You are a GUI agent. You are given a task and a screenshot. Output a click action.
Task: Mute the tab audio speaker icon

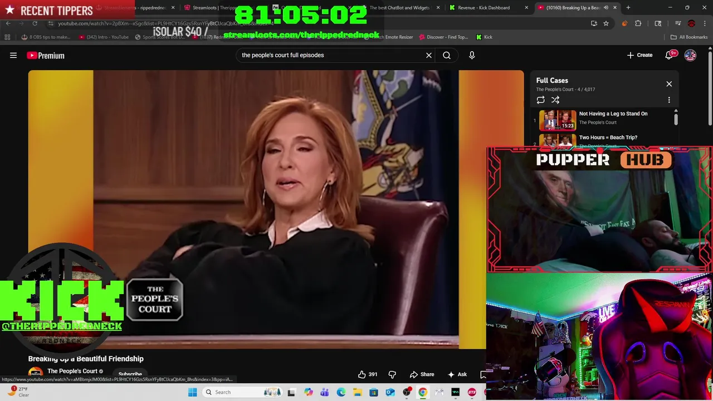(x=605, y=8)
